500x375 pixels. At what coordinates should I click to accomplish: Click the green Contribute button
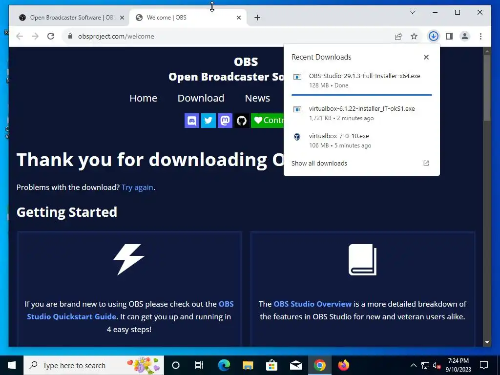(267, 121)
